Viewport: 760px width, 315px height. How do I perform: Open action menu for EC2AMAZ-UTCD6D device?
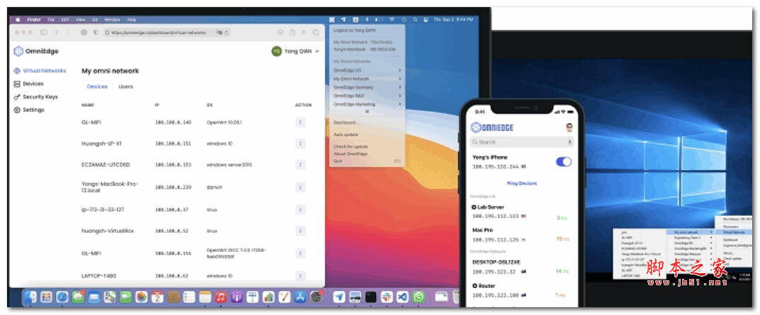pyautogui.click(x=301, y=164)
